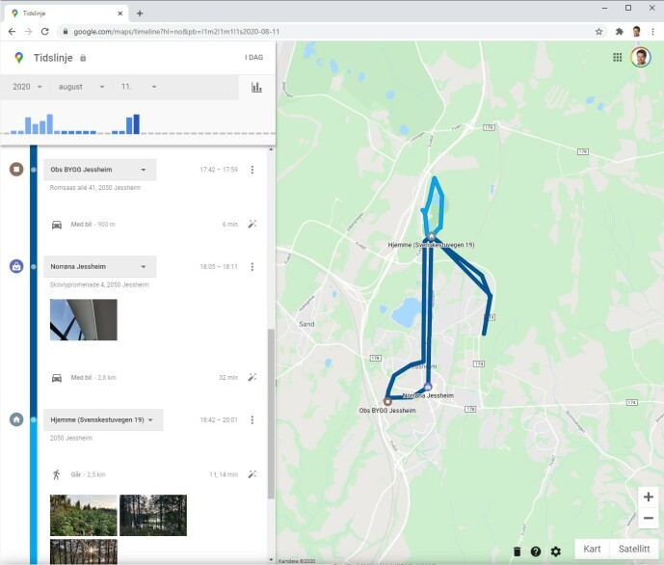Open the dark forest lake photo thumbnail
This screenshot has width=664, height=565.
153,516
